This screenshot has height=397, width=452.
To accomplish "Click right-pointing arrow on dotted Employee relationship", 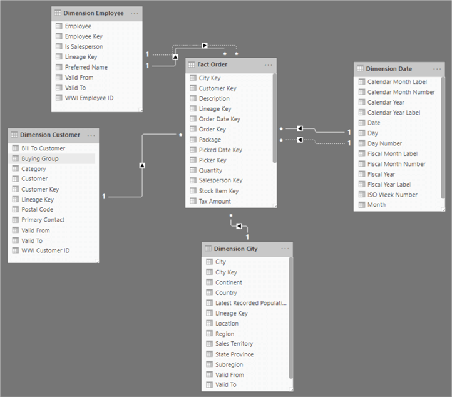I will 204,45.
